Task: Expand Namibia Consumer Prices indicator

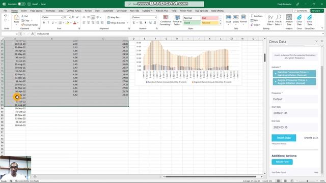Action: [276, 74]
